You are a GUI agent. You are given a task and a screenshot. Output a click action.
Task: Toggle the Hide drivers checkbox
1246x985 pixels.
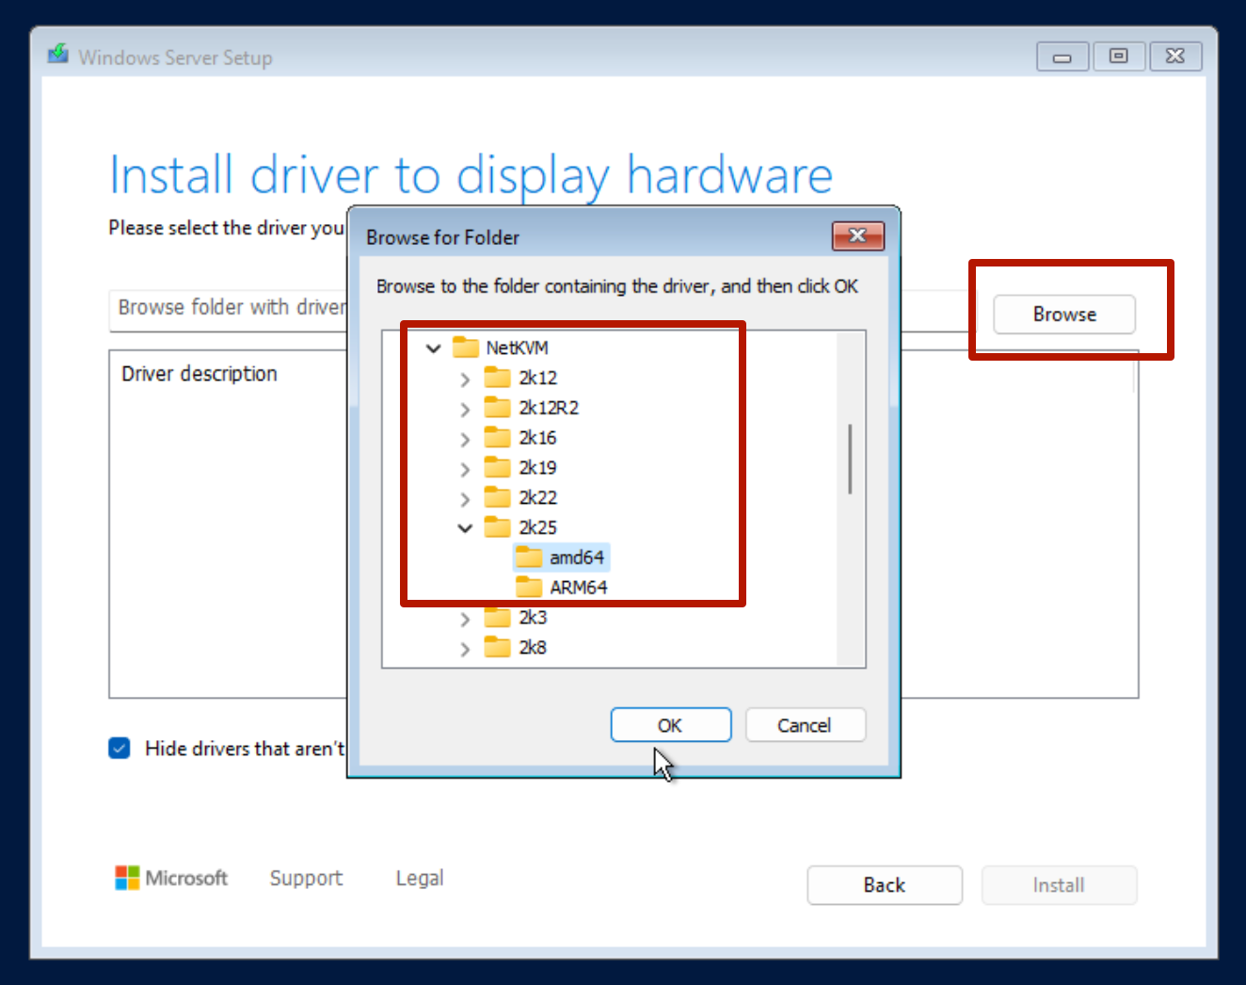pos(120,749)
